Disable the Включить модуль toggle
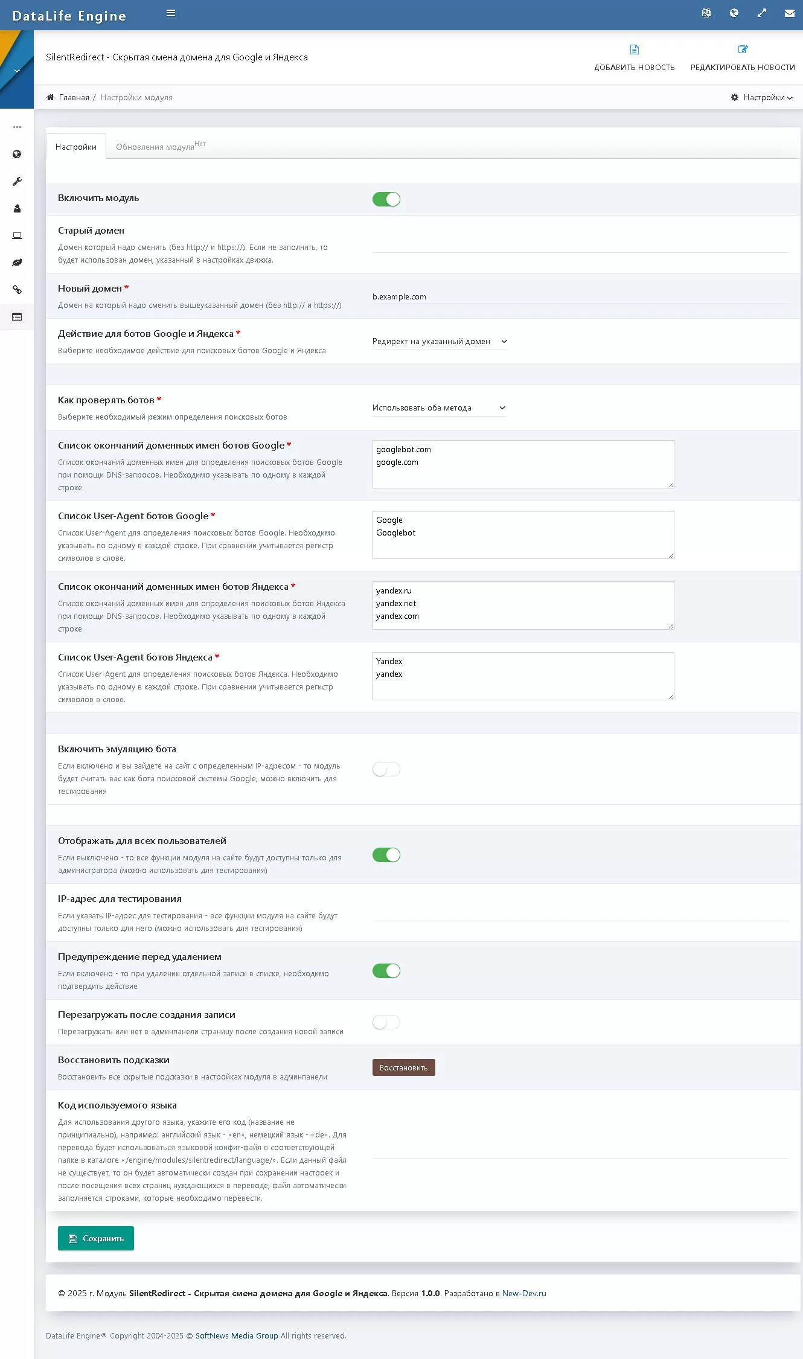The height and width of the screenshot is (1359, 803). coord(386,199)
